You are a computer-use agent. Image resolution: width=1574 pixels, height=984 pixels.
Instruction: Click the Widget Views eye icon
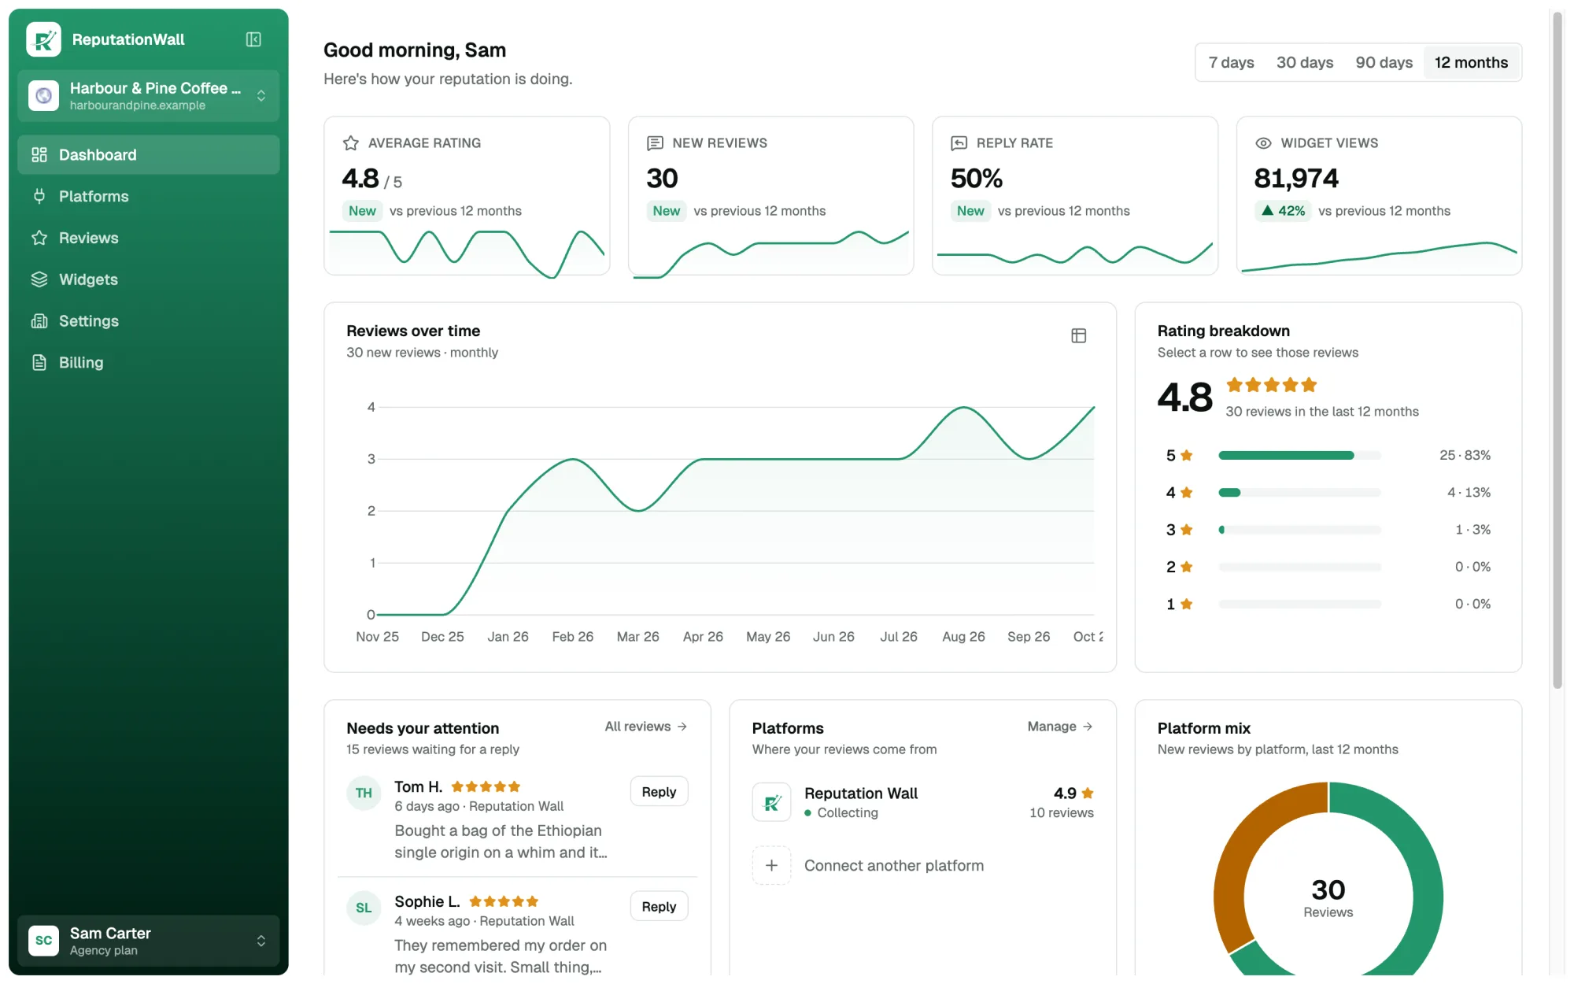[x=1263, y=143]
